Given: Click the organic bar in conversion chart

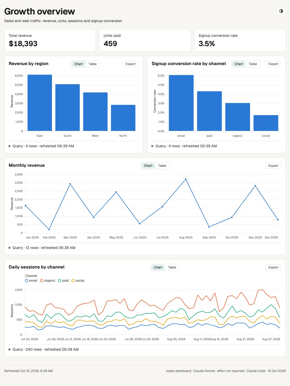Looking at the screenshot, I should coord(238,117).
